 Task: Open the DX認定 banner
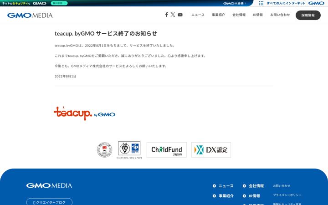coord(211,150)
